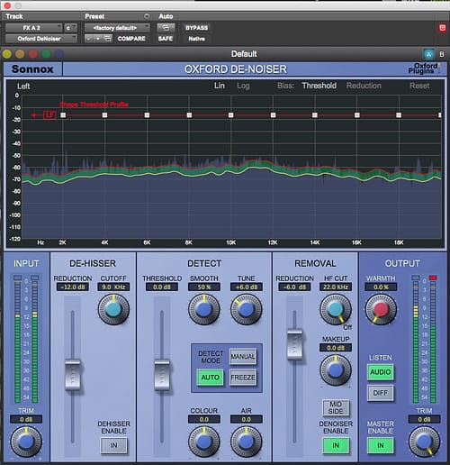Toggle the Dehisser Enable IN button
450x465 pixels.
pos(113,445)
